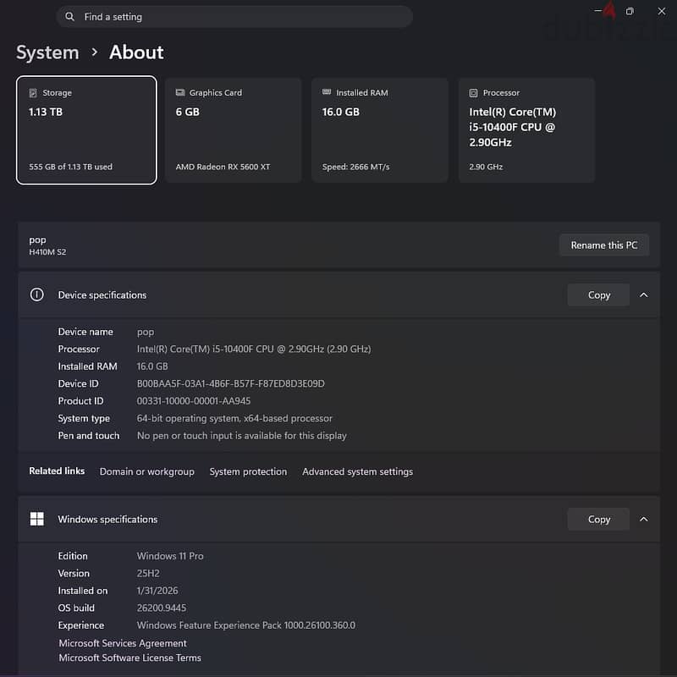
Task: Click the Installed RAM icon
Action: point(327,92)
